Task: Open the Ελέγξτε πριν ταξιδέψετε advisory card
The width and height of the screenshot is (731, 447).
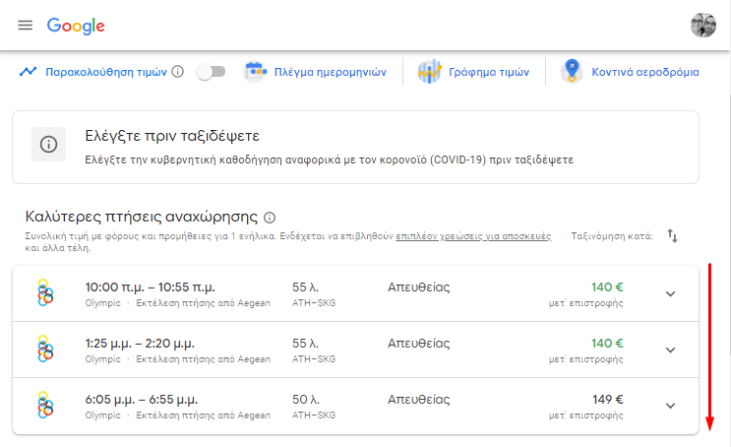Action: tap(355, 147)
